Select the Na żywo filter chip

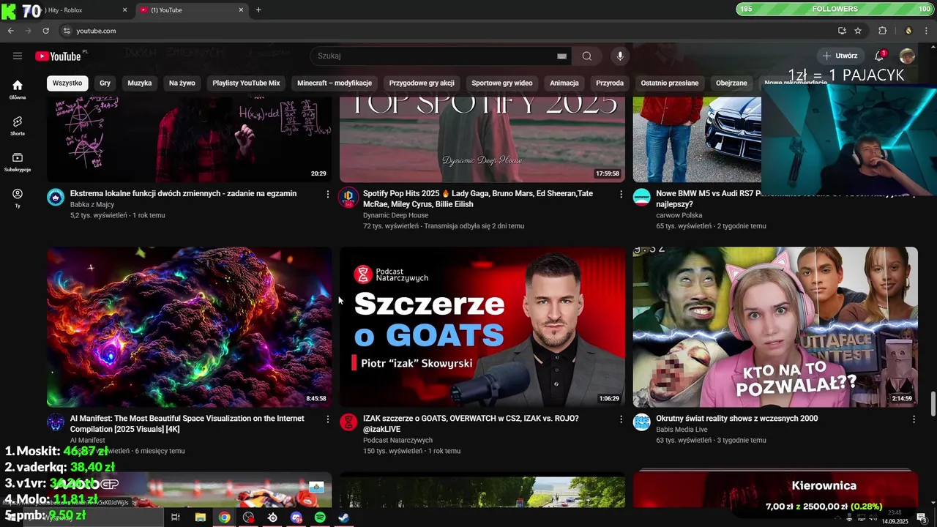[x=182, y=83]
